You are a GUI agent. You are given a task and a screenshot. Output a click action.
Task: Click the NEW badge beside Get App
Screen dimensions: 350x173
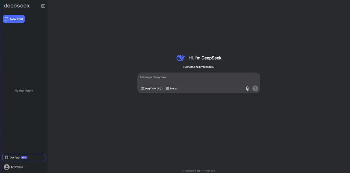point(24,158)
